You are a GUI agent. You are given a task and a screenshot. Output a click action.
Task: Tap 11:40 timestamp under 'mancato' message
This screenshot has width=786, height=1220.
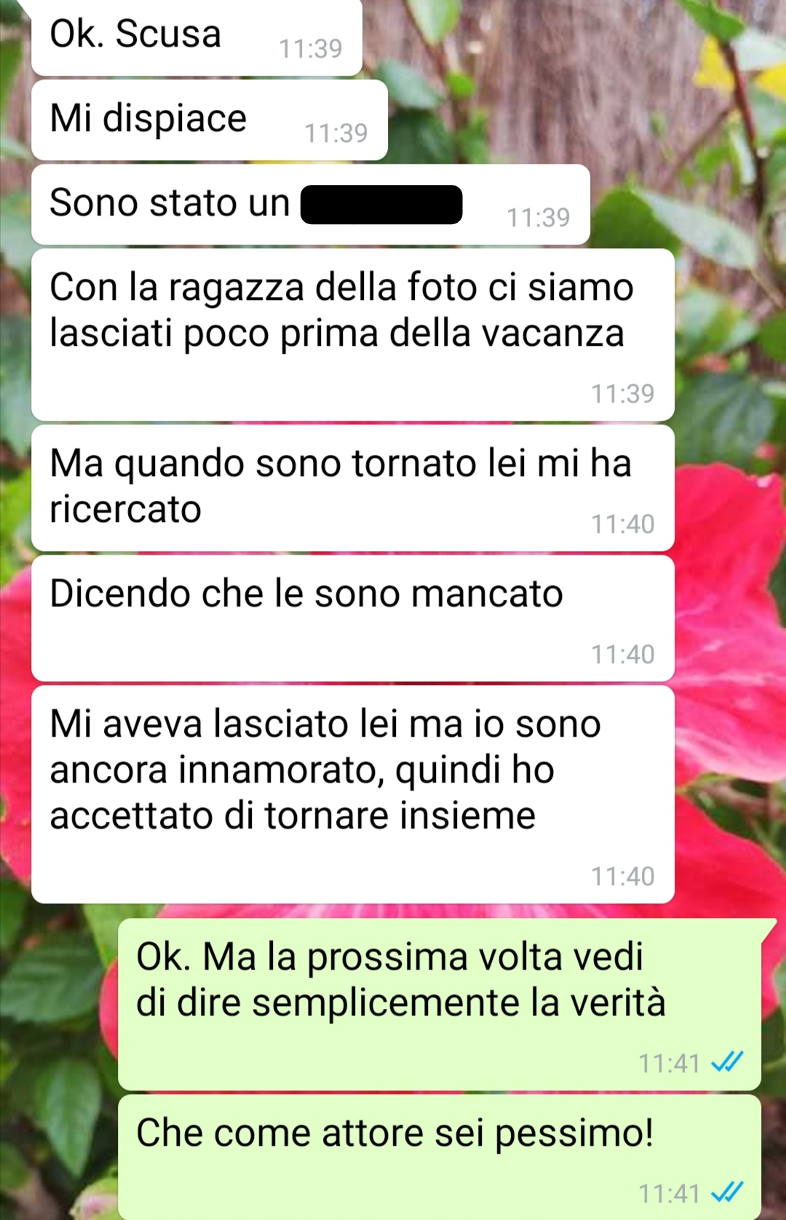pyautogui.click(x=623, y=654)
